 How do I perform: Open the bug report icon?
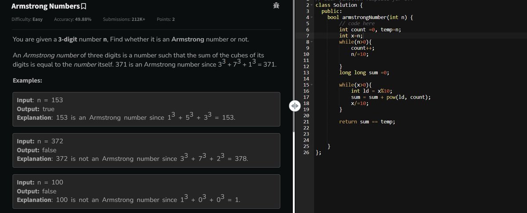[x=276, y=6]
